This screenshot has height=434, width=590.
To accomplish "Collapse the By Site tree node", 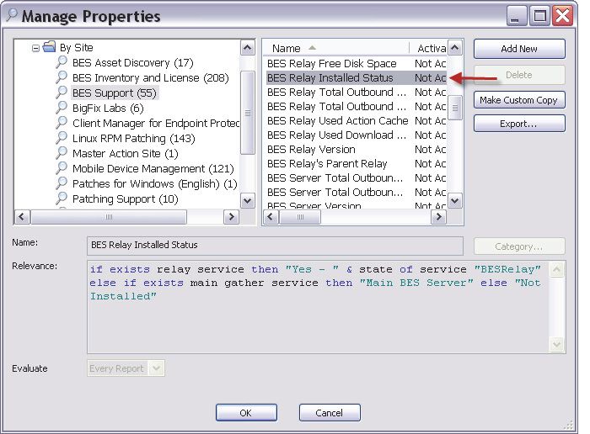I will (x=35, y=48).
